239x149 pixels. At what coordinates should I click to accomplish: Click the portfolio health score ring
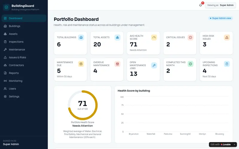click(83, 105)
